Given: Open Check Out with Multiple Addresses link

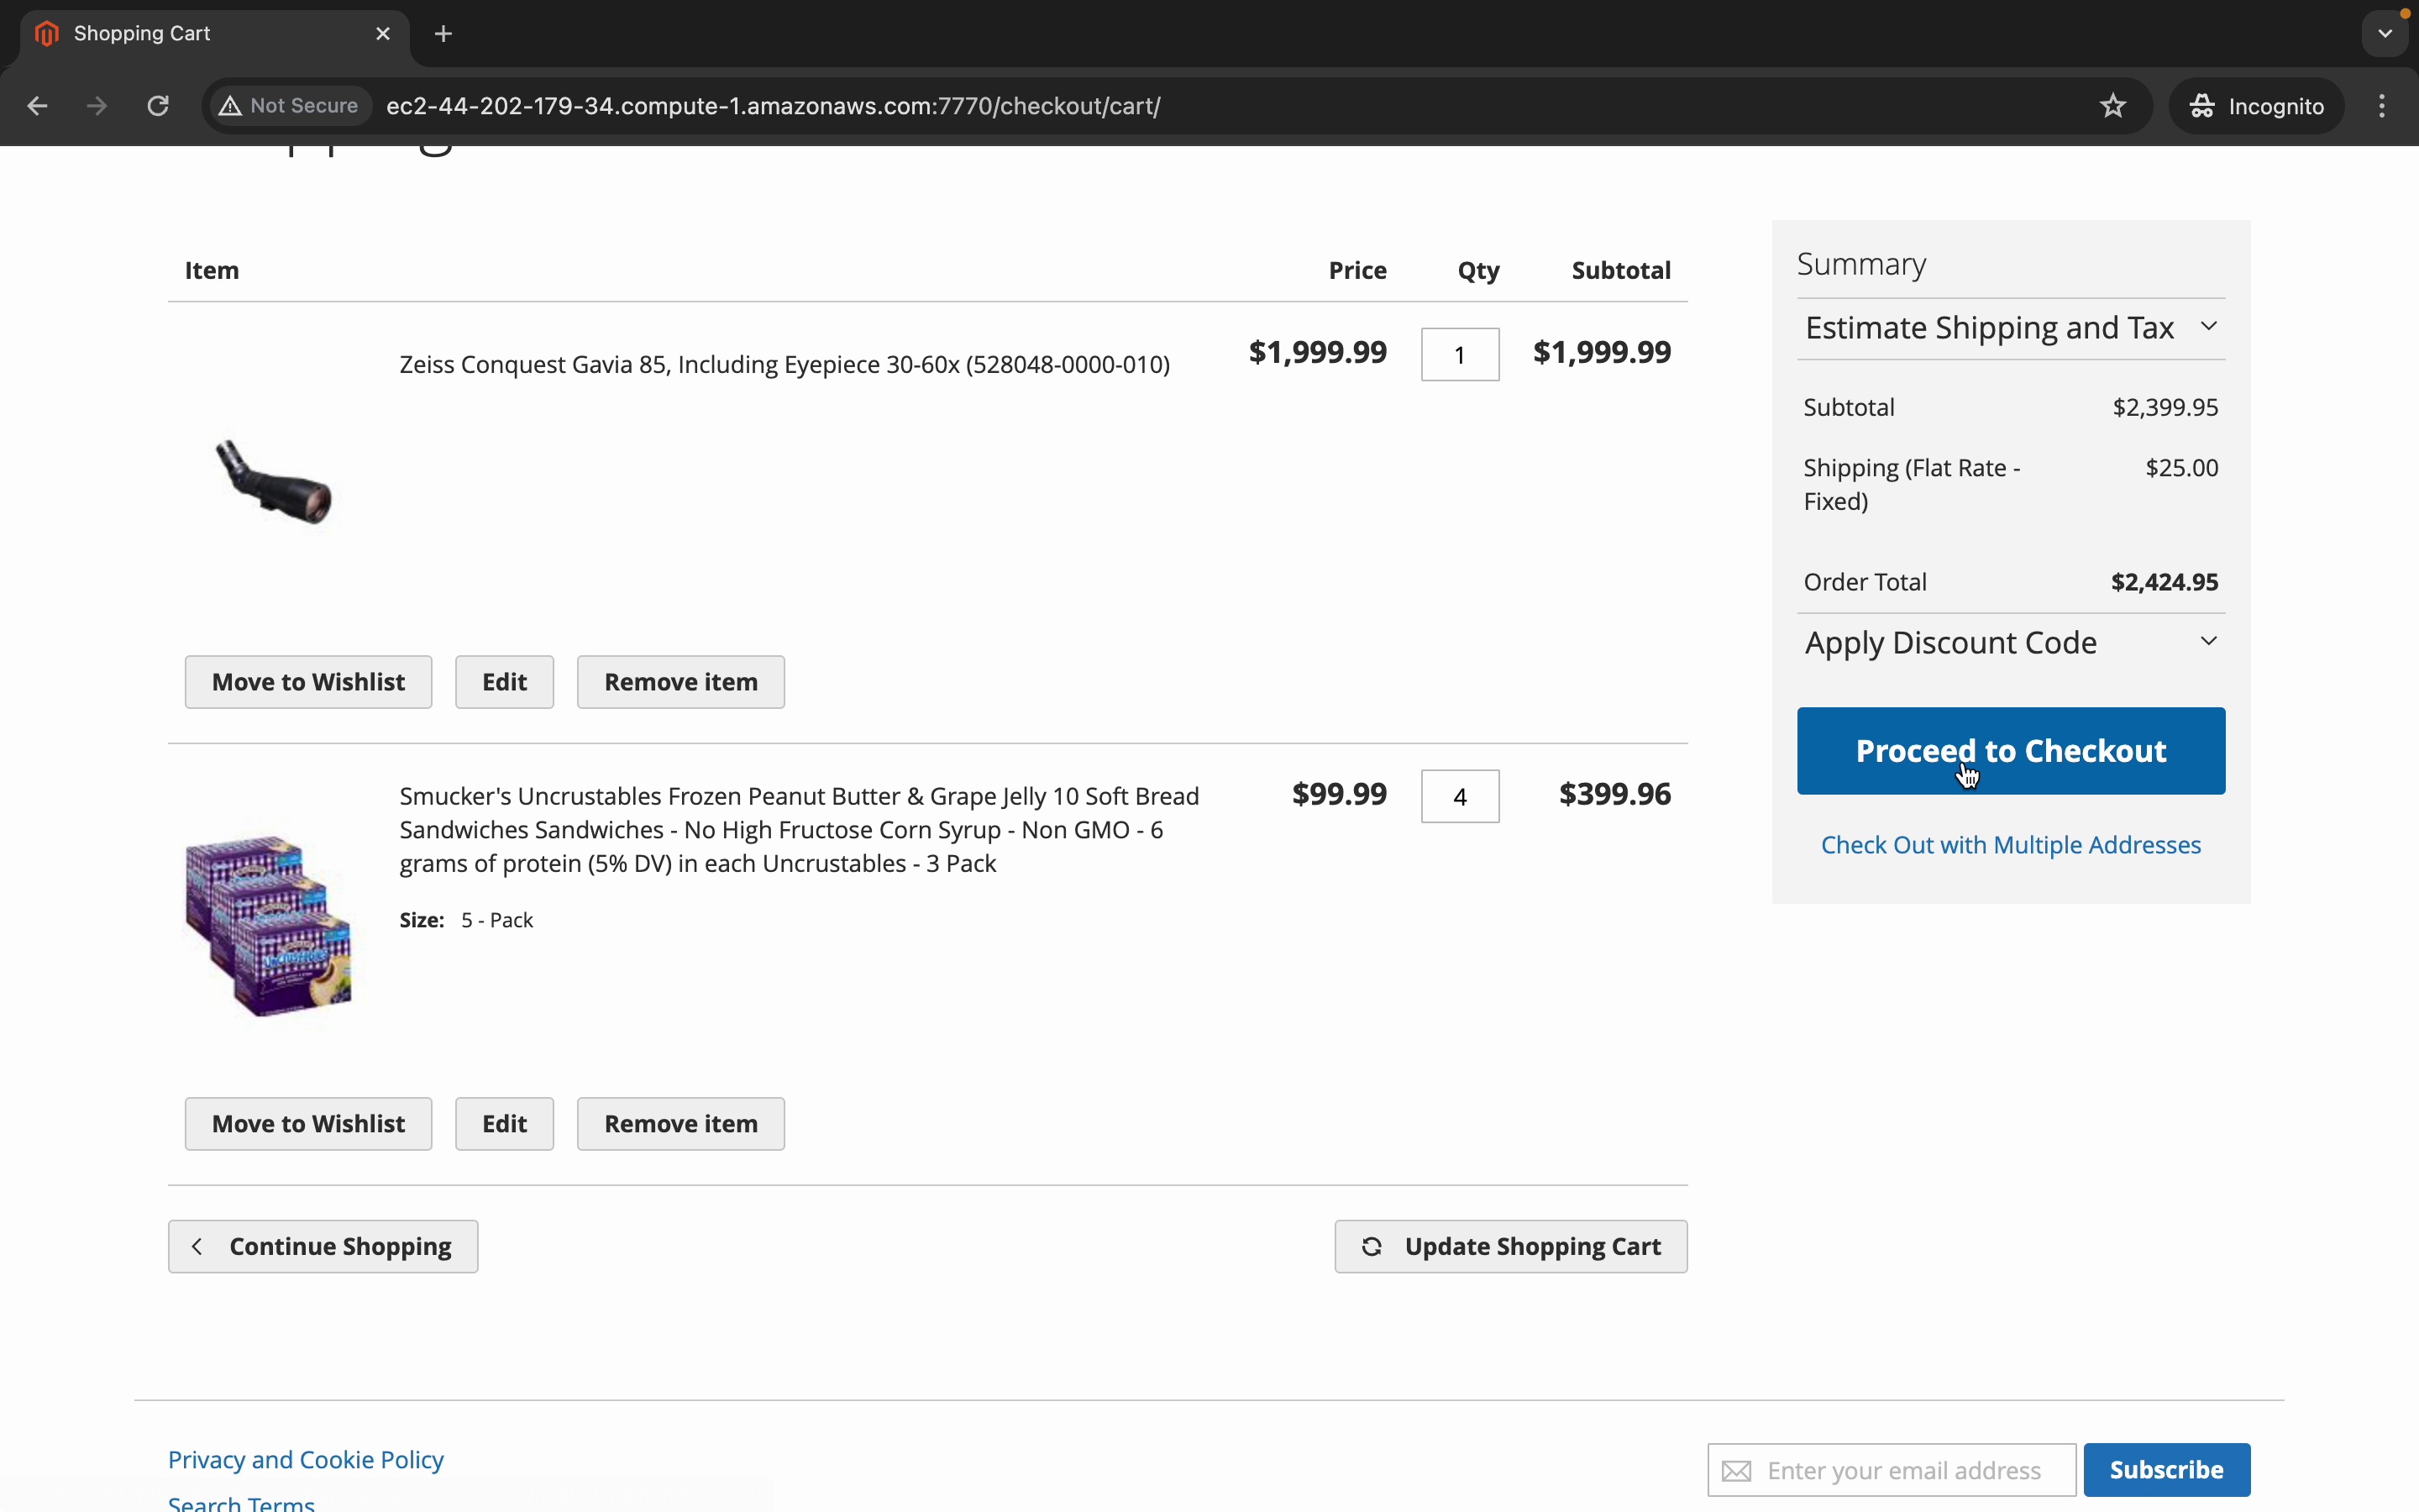Looking at the screenshot, I should (x=2010, y=845).
